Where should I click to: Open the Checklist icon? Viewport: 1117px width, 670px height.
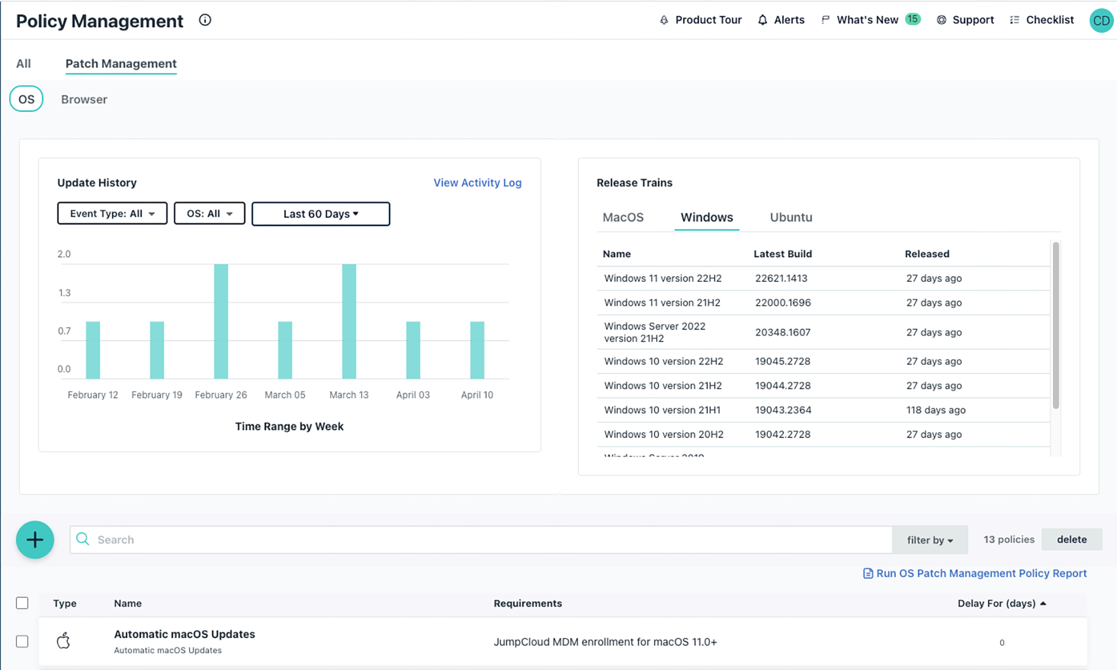tap(1015, 20)
